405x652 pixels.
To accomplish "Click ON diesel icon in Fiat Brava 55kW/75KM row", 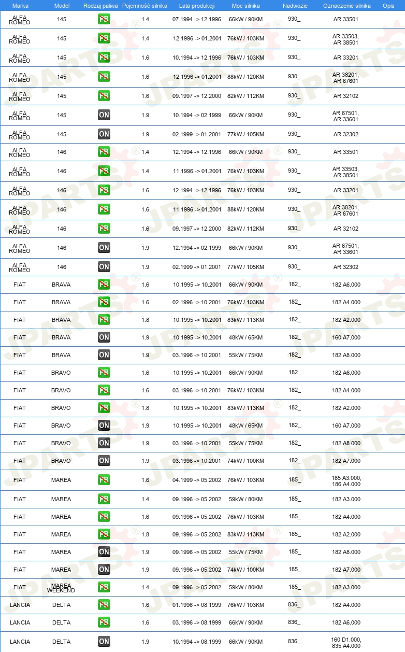I will [x=104, y=355].
